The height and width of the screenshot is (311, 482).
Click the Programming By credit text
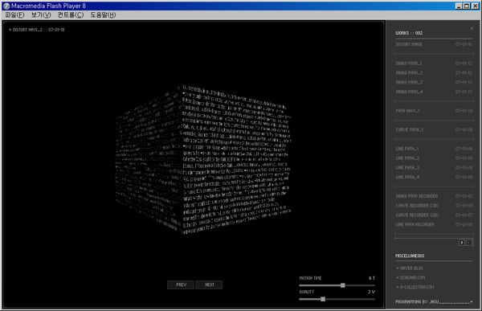pos(434,302)
